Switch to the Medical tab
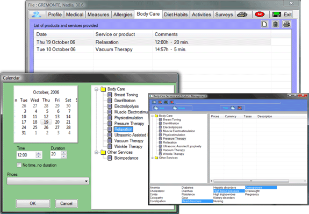Image resolution: width=309 pixels, height=214 pixels. (x=75, y=15)
